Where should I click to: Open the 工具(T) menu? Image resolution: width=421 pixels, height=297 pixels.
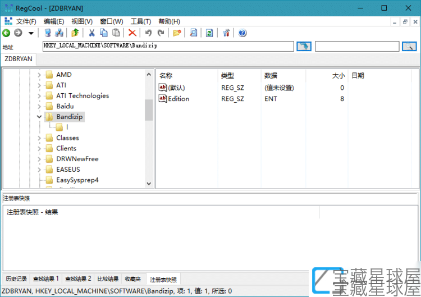[x=141, y=21]
